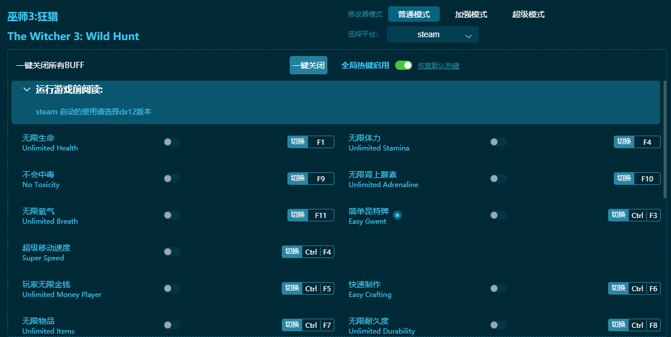Enable the Unlimited Money Player toggle
Viewport: 671px width, 337px height.
click(x=171, y=288)
